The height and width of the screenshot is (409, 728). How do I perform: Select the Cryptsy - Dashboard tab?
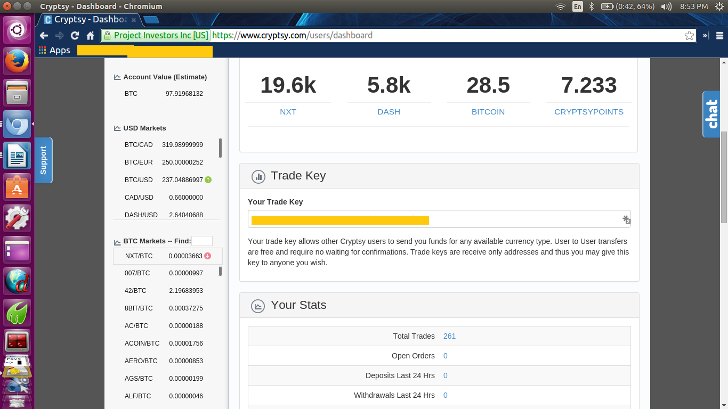pos(90,20)
